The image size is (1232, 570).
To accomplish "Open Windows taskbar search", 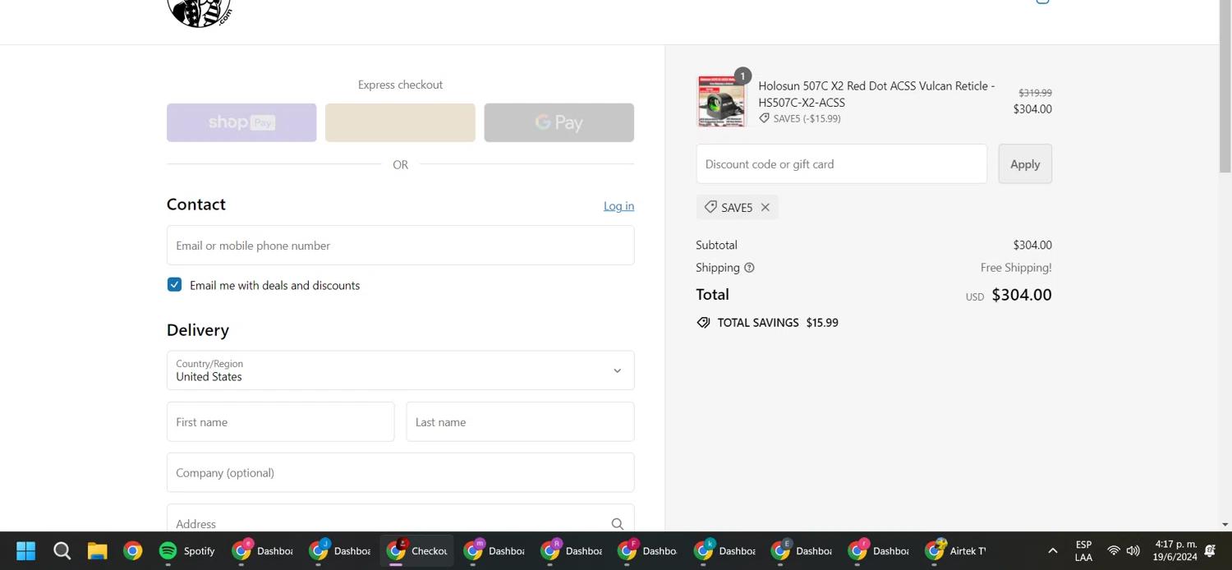I will [62, 550].
